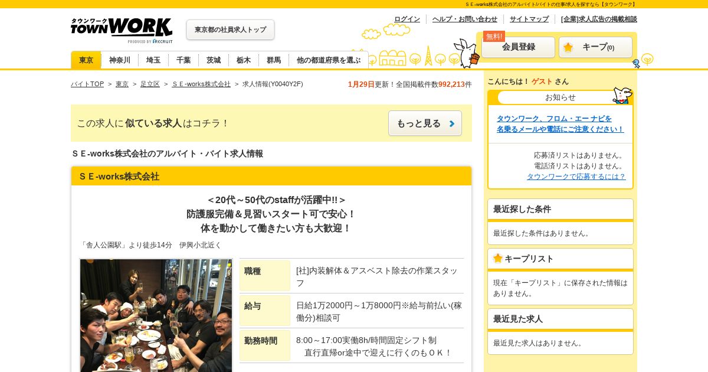Image resolution: width=708 pixels, height=372 pixels.
Task: Click the ログイン link
Action: [x=407, y=19]
